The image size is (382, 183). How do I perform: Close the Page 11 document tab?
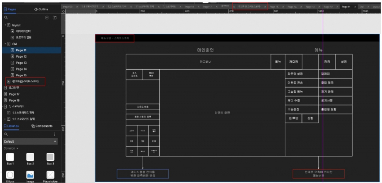tap(355, 7)
